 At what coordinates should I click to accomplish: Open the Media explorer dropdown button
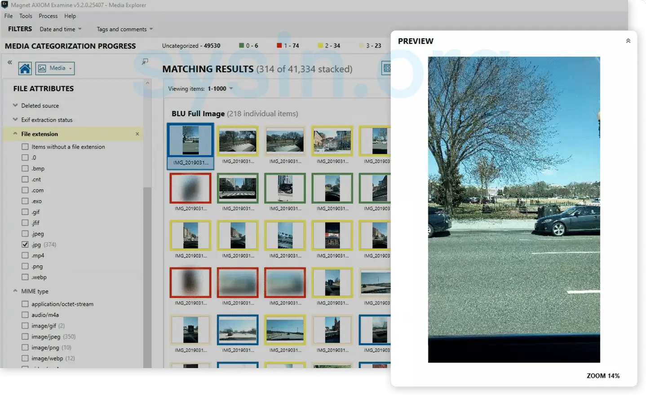tap(55, 68)
